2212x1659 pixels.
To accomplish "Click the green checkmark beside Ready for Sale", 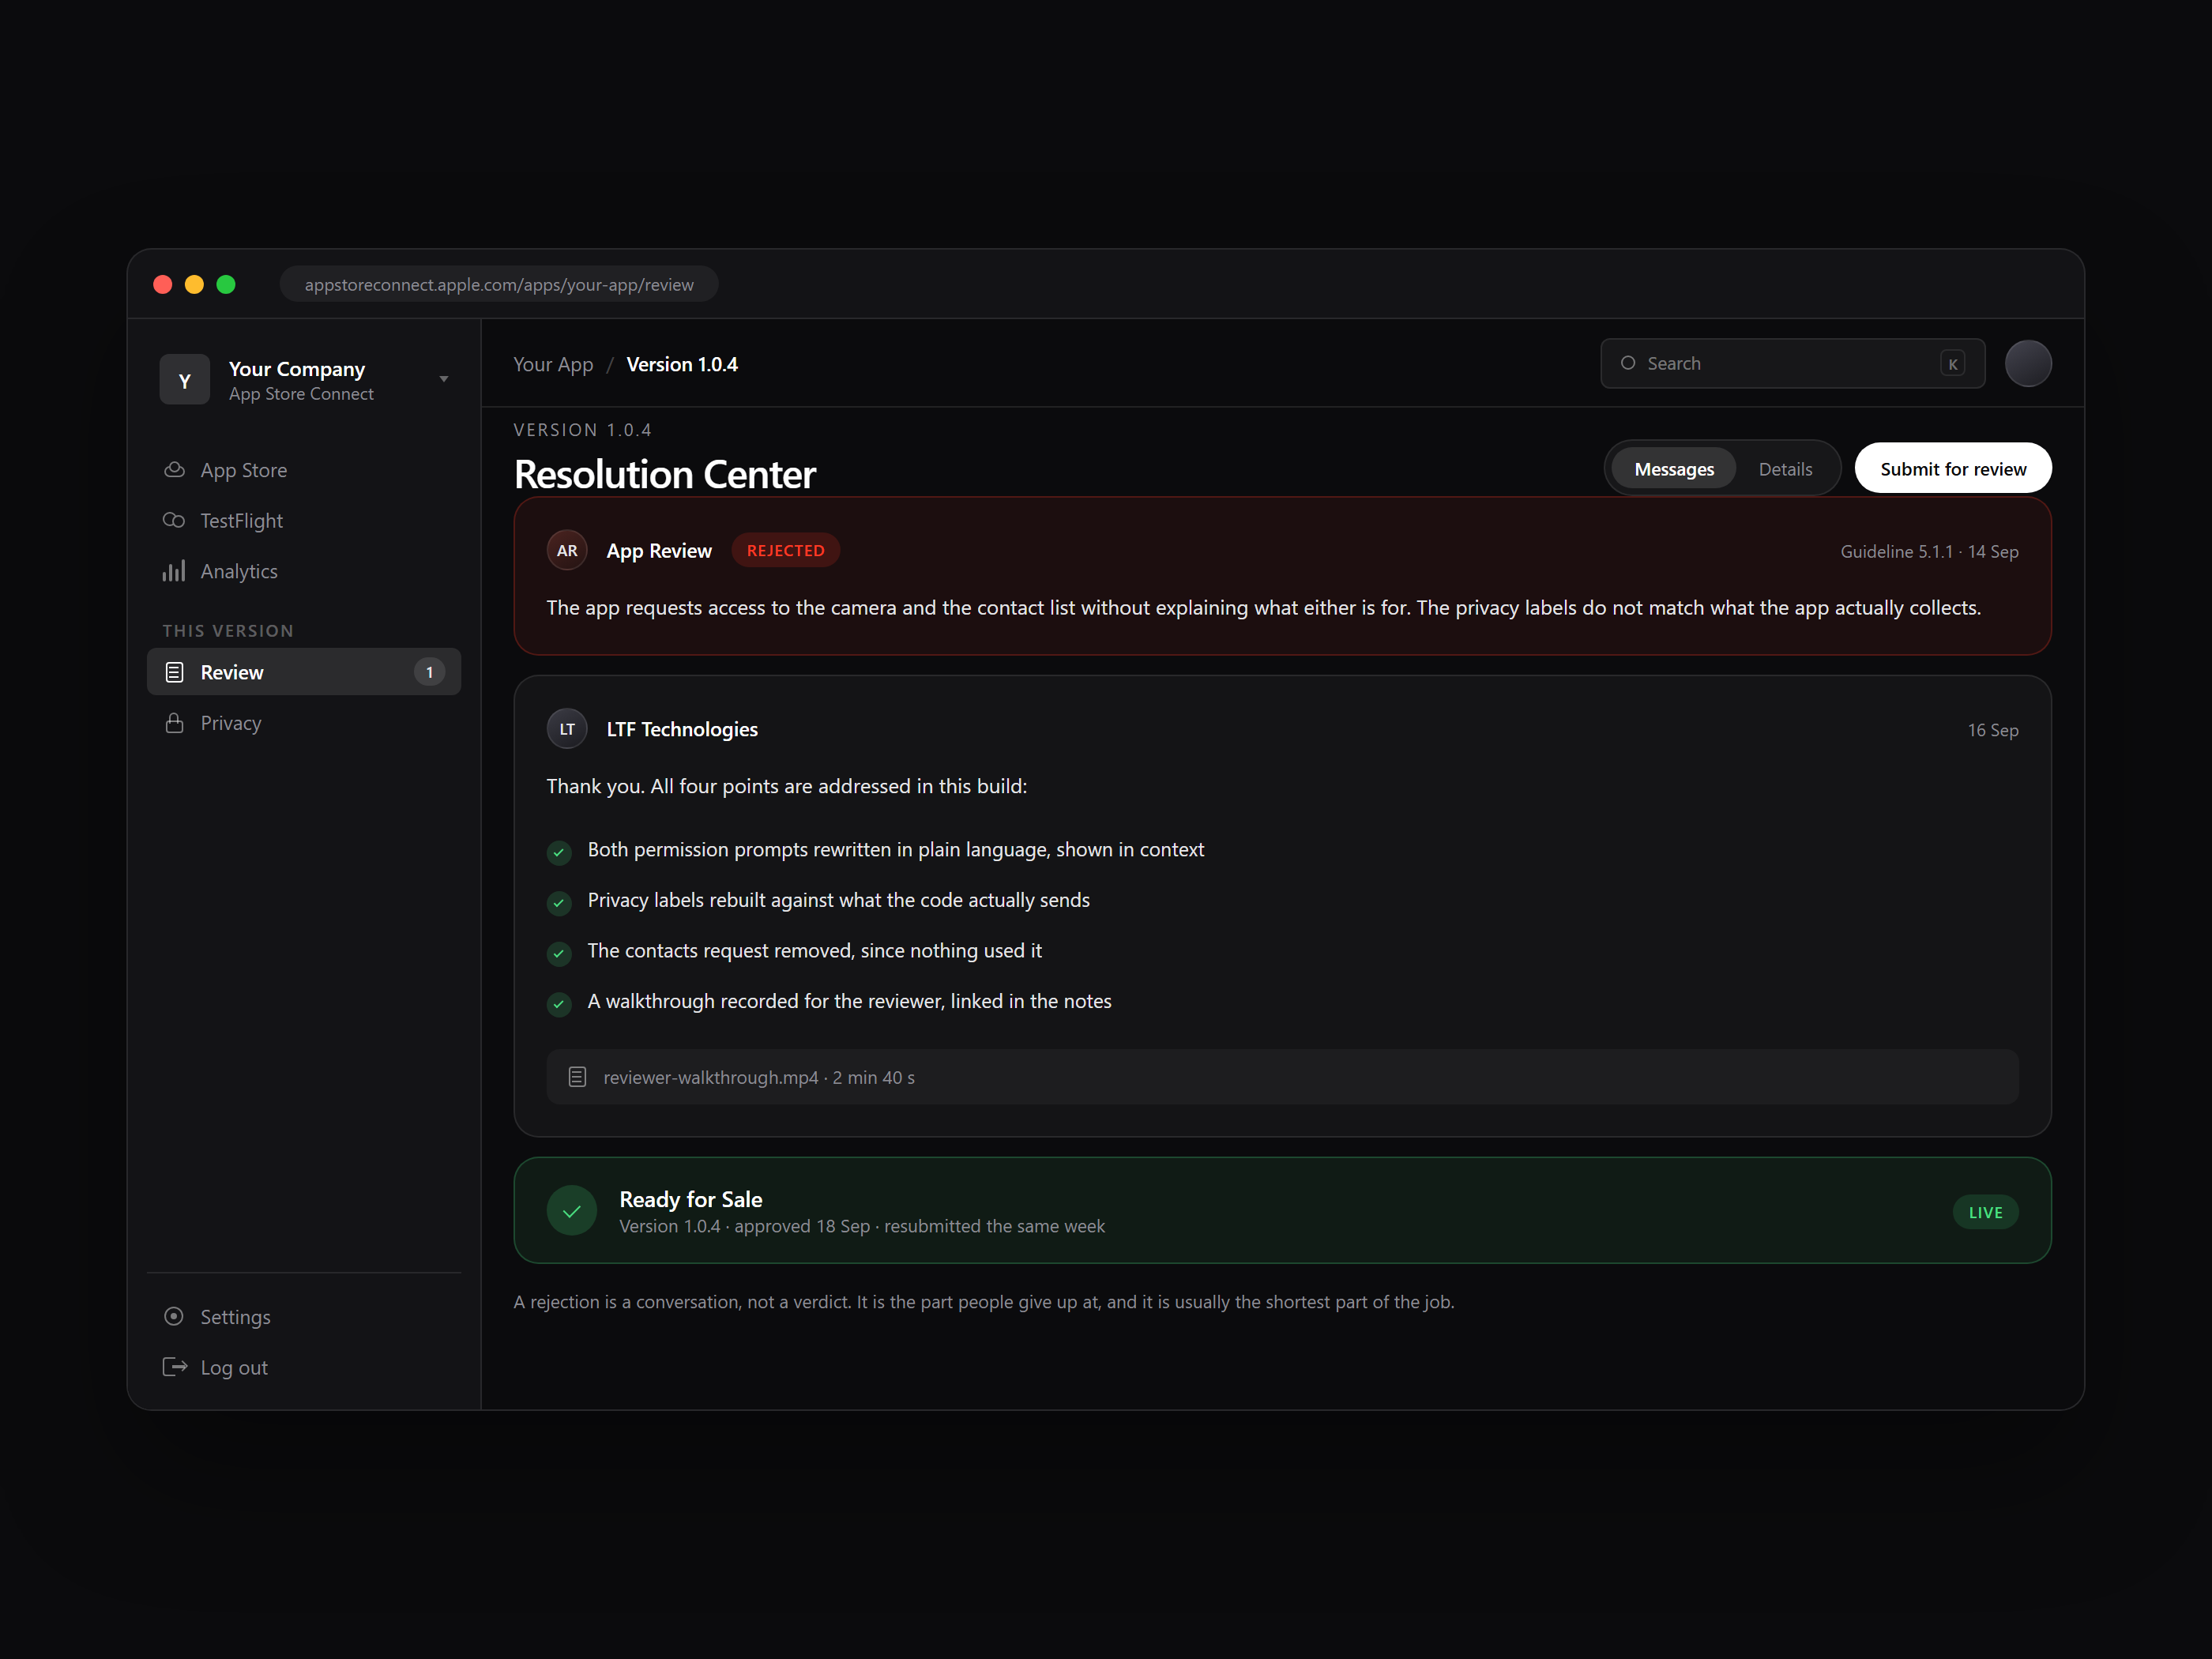I will [x=572, y=1211].
